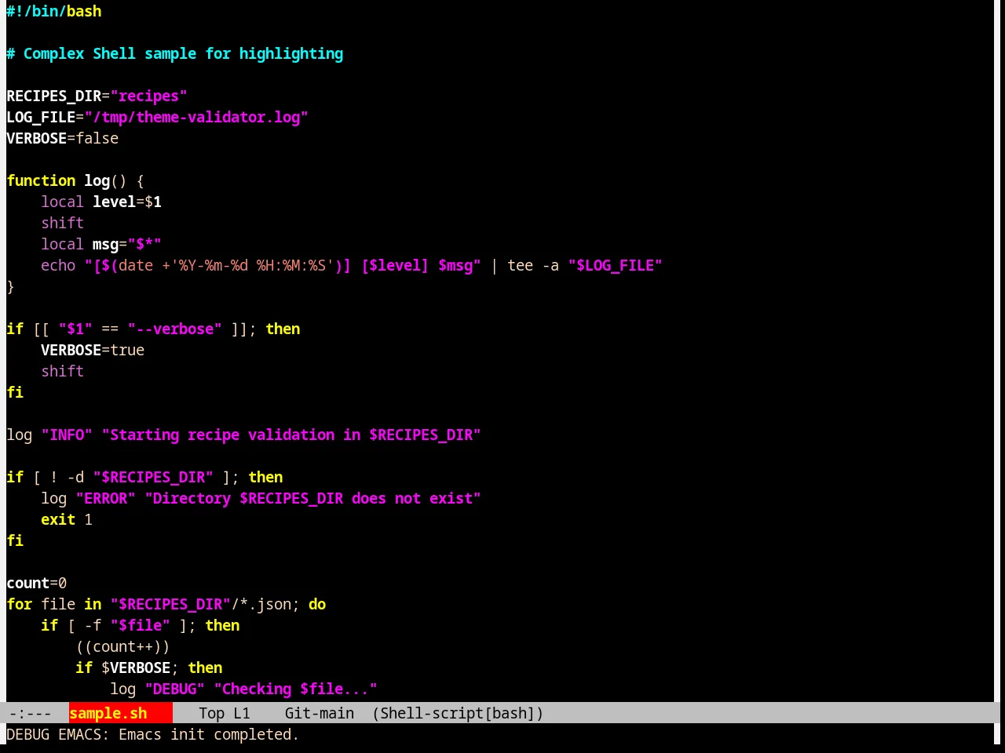Click the ((count++)) arithmetic expression

(123, 646)
